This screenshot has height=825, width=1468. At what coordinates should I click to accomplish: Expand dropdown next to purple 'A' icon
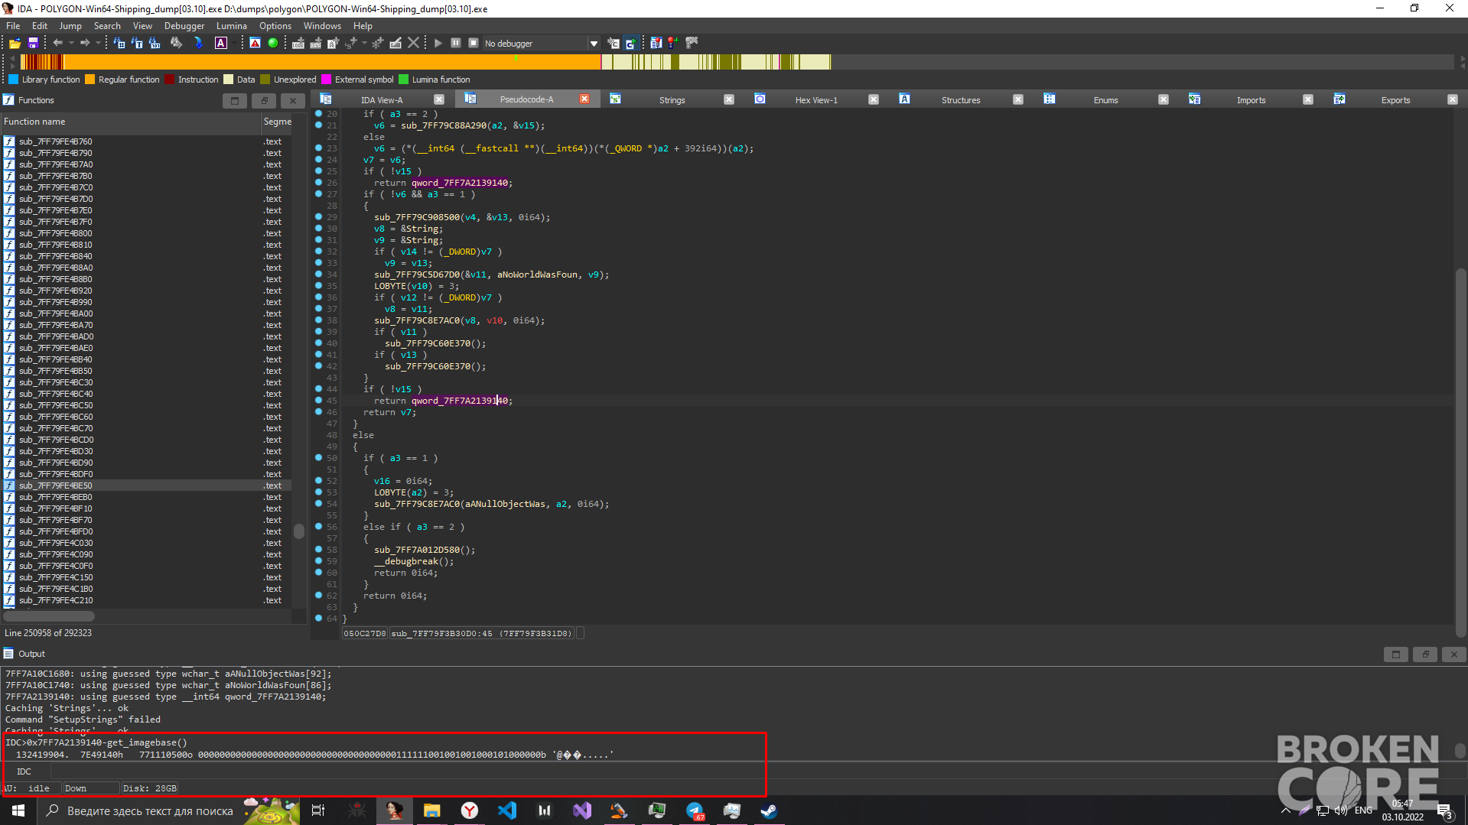(233, 44)
